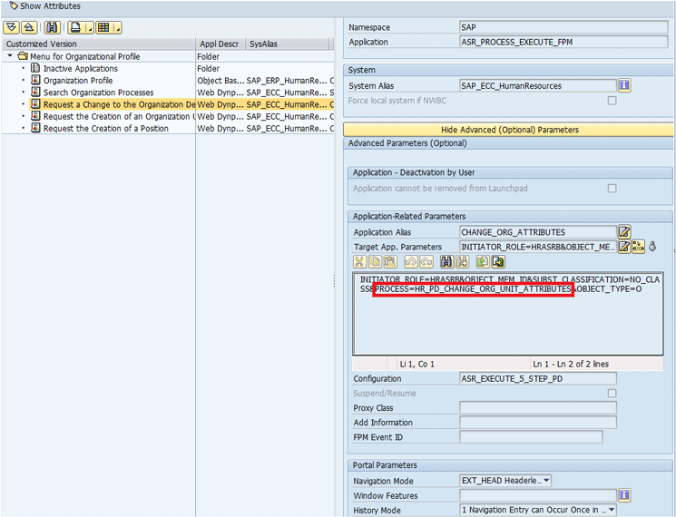Select Search Organization Processes row
This screenshot has height=517, width=676.
click(168, 93)
